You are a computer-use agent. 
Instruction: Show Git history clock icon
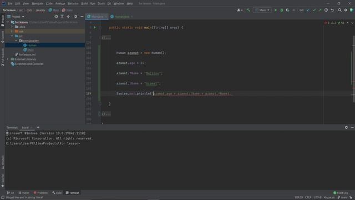click(x=326, y=10)
